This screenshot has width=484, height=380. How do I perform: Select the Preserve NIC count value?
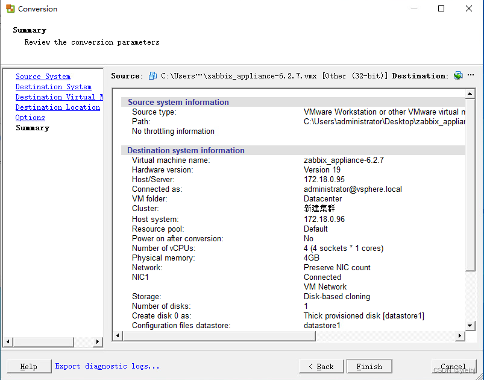click(337, 267)
